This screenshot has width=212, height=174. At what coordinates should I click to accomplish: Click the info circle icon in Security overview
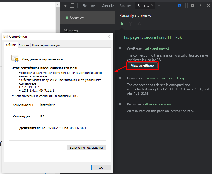point(131,24)
